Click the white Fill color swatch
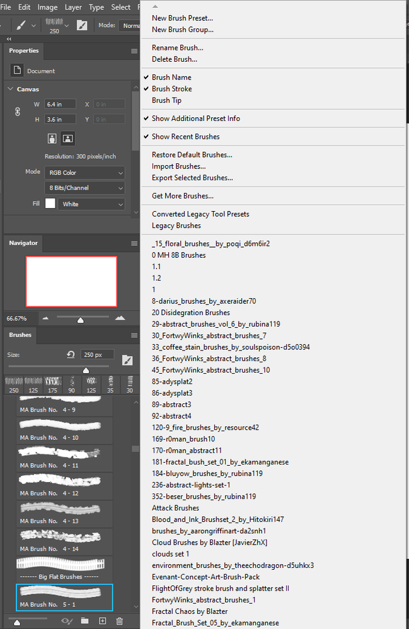The width and height of the screenshot is (409, 629). 50,204
